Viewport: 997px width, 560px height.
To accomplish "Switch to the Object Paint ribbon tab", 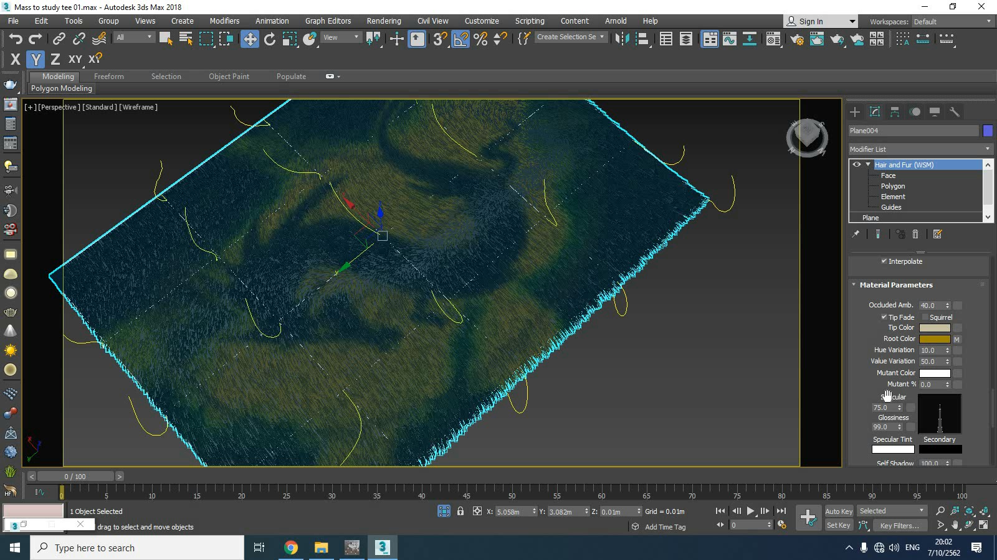I will (229, 76).
